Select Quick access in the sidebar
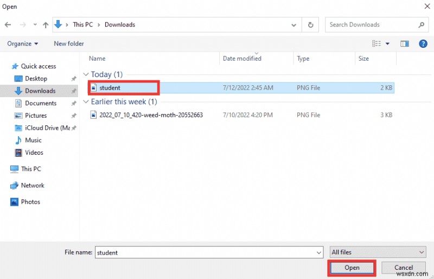 click(39, 66)
